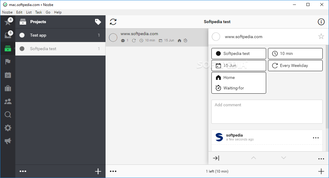Open the List menu
This screenshot has height=178, width=329.
tap(29, 12)
